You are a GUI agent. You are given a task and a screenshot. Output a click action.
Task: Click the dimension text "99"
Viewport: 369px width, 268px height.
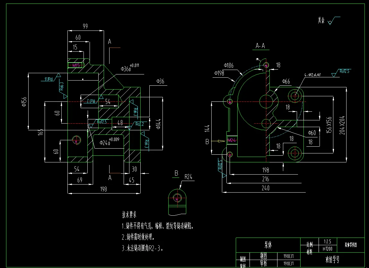pyautogui.click(x=85, y=26)
